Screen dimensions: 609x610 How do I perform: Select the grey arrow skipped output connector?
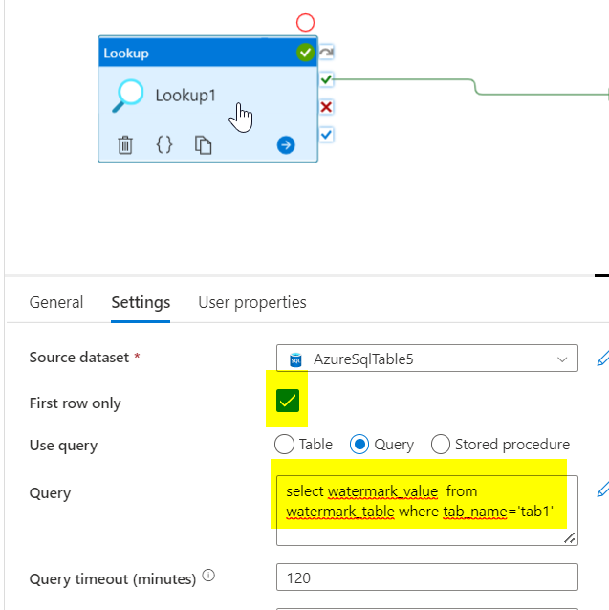pyautogui.click(x=327, y=52)
